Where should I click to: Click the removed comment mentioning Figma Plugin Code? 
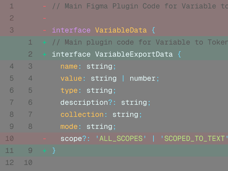[138, 6]
